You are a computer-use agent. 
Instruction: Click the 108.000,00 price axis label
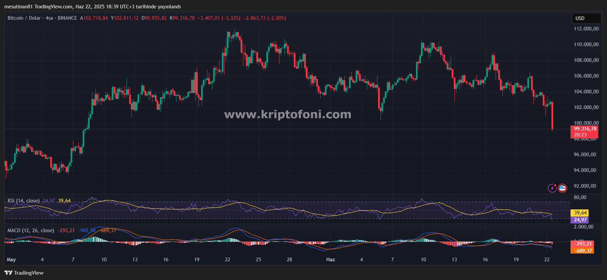point(586,60)
